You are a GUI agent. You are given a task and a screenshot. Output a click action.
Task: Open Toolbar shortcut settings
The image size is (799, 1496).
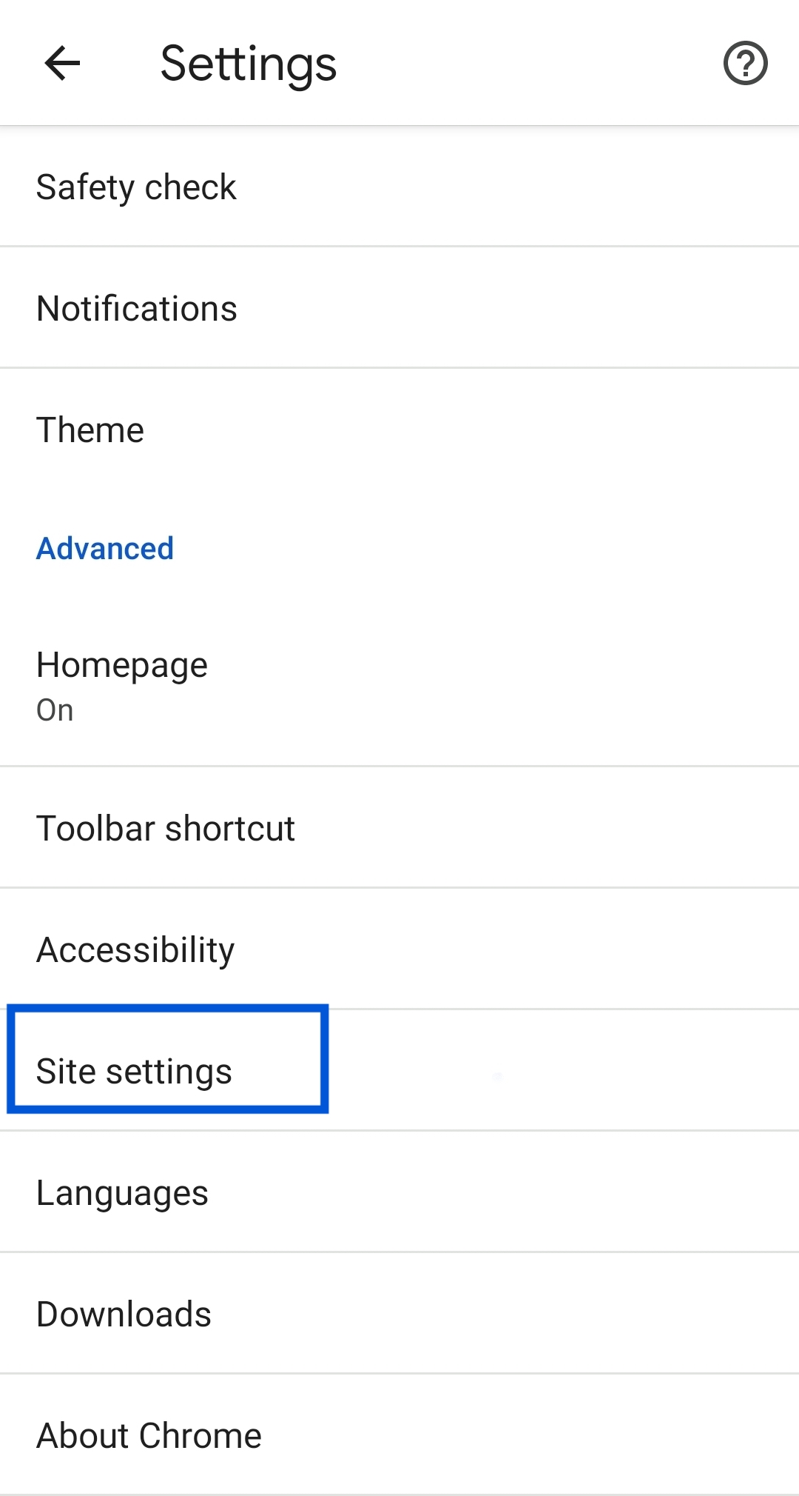click(x=399, y=828)
